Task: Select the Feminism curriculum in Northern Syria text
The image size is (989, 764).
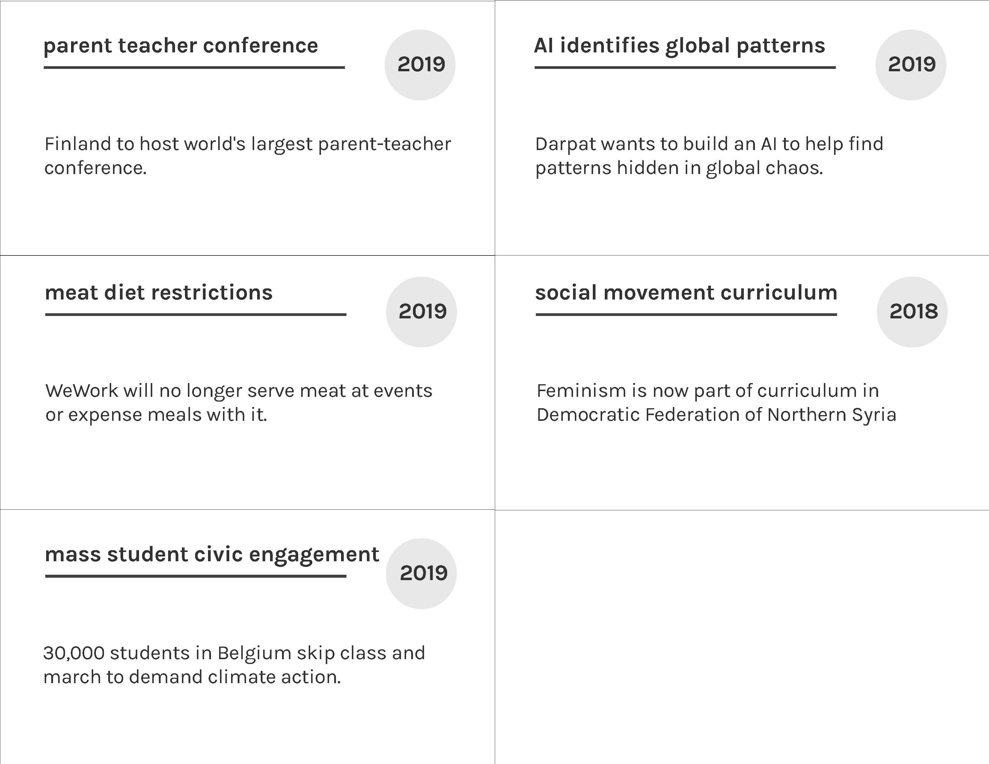Action: pos(716,403)
